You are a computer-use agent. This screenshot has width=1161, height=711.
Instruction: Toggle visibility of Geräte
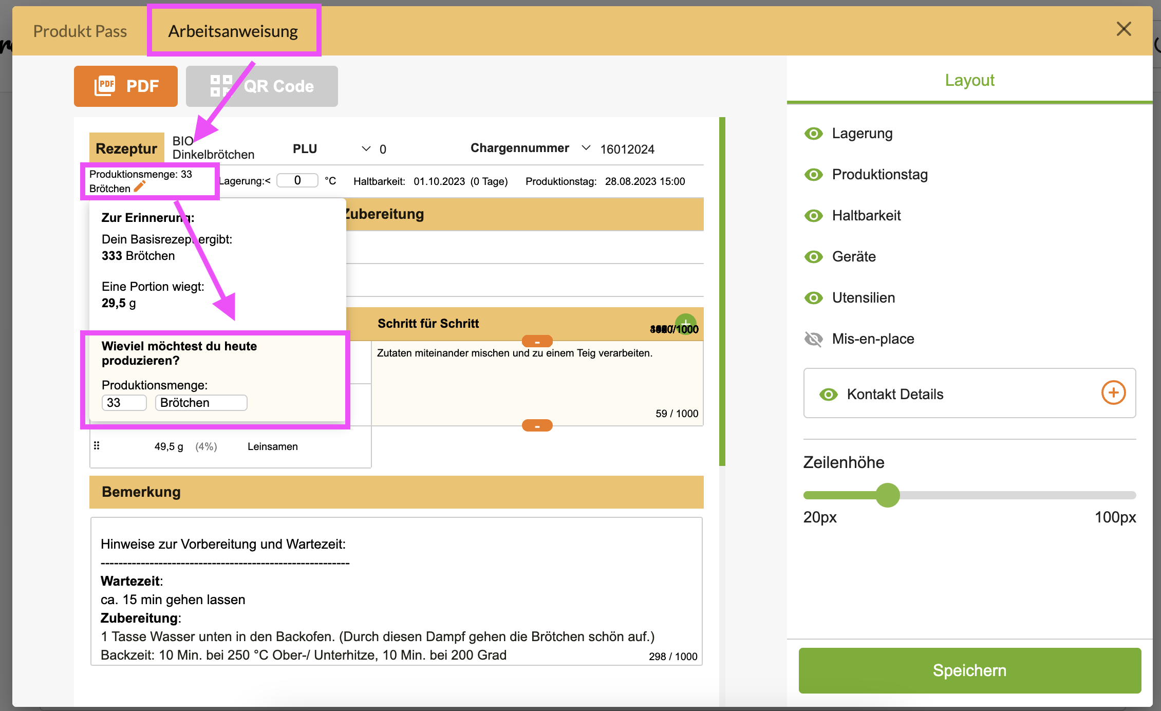pos(813,257)
